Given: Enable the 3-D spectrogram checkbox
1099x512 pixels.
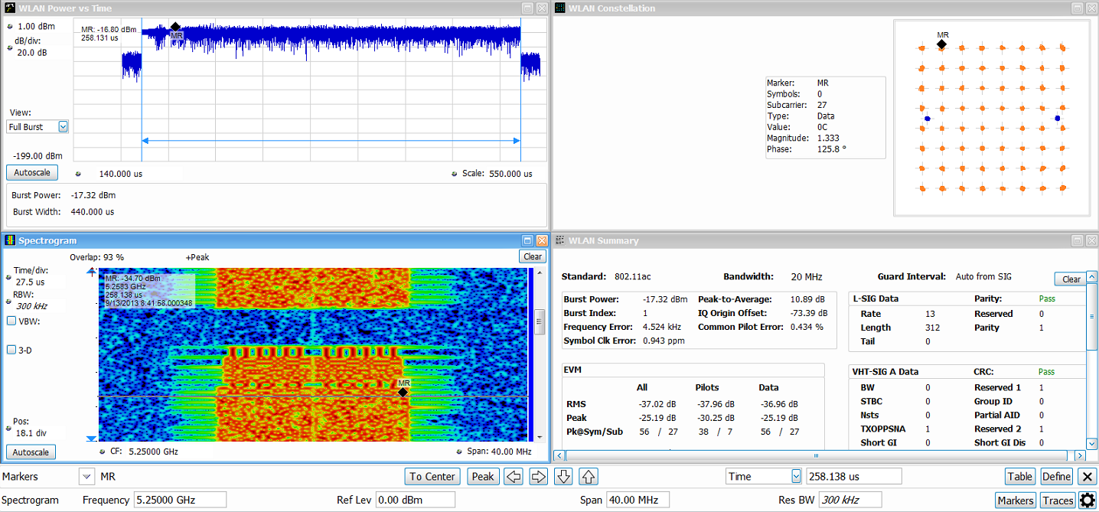Looking at the screenshot, I should click(11, 350).
